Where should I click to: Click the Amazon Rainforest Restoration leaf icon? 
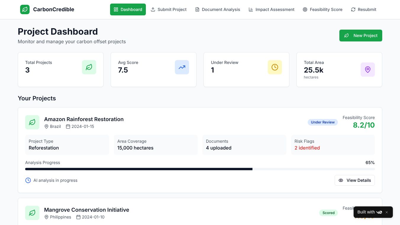coord(32,122)
